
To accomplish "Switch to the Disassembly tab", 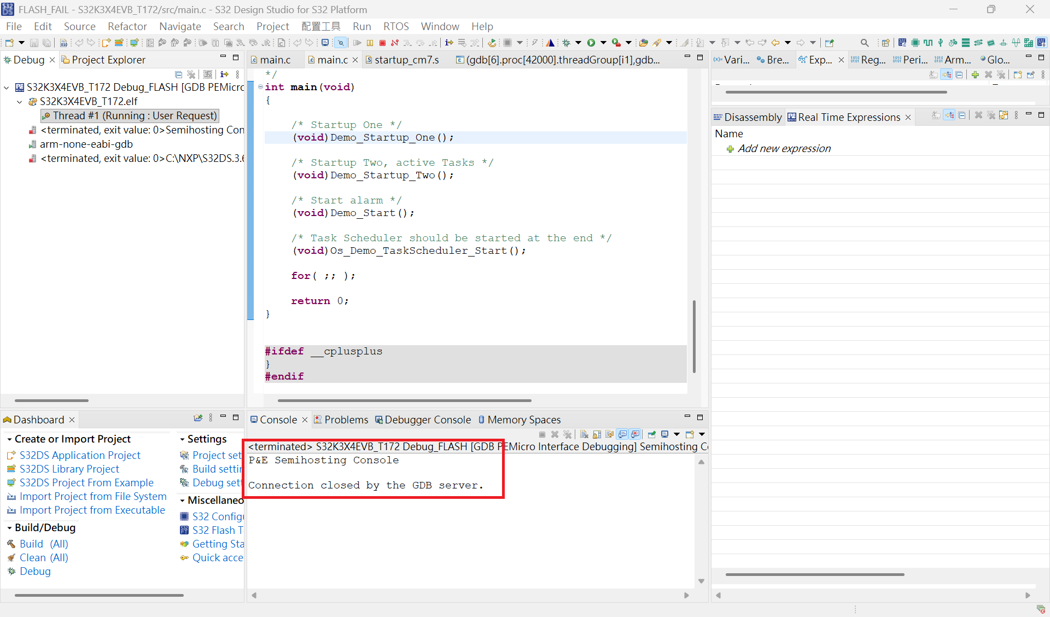I will (x=748, y=117).
